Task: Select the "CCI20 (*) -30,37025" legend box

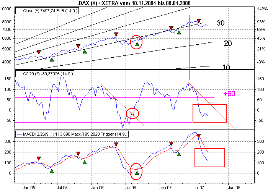Action: click(x=45, y=74)
